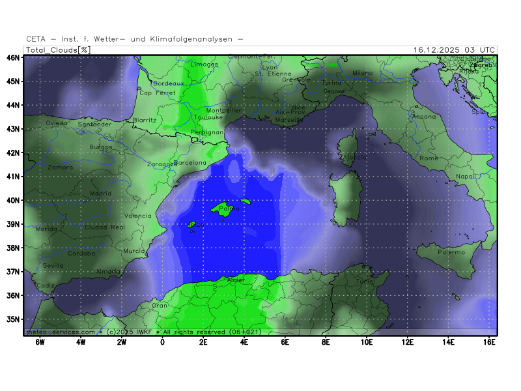Viewport: 521px width, 391px height.
Task: Select the Ajaccio label on Corsica
Action: [x=352, y=158]
